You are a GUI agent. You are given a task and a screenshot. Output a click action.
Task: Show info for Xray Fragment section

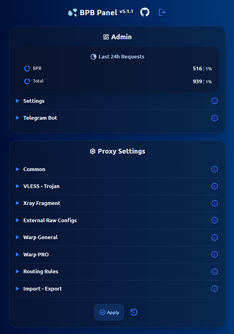click(x=215, y=204)
